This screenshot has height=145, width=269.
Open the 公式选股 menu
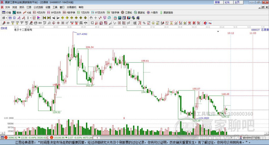tap(38, 7)
